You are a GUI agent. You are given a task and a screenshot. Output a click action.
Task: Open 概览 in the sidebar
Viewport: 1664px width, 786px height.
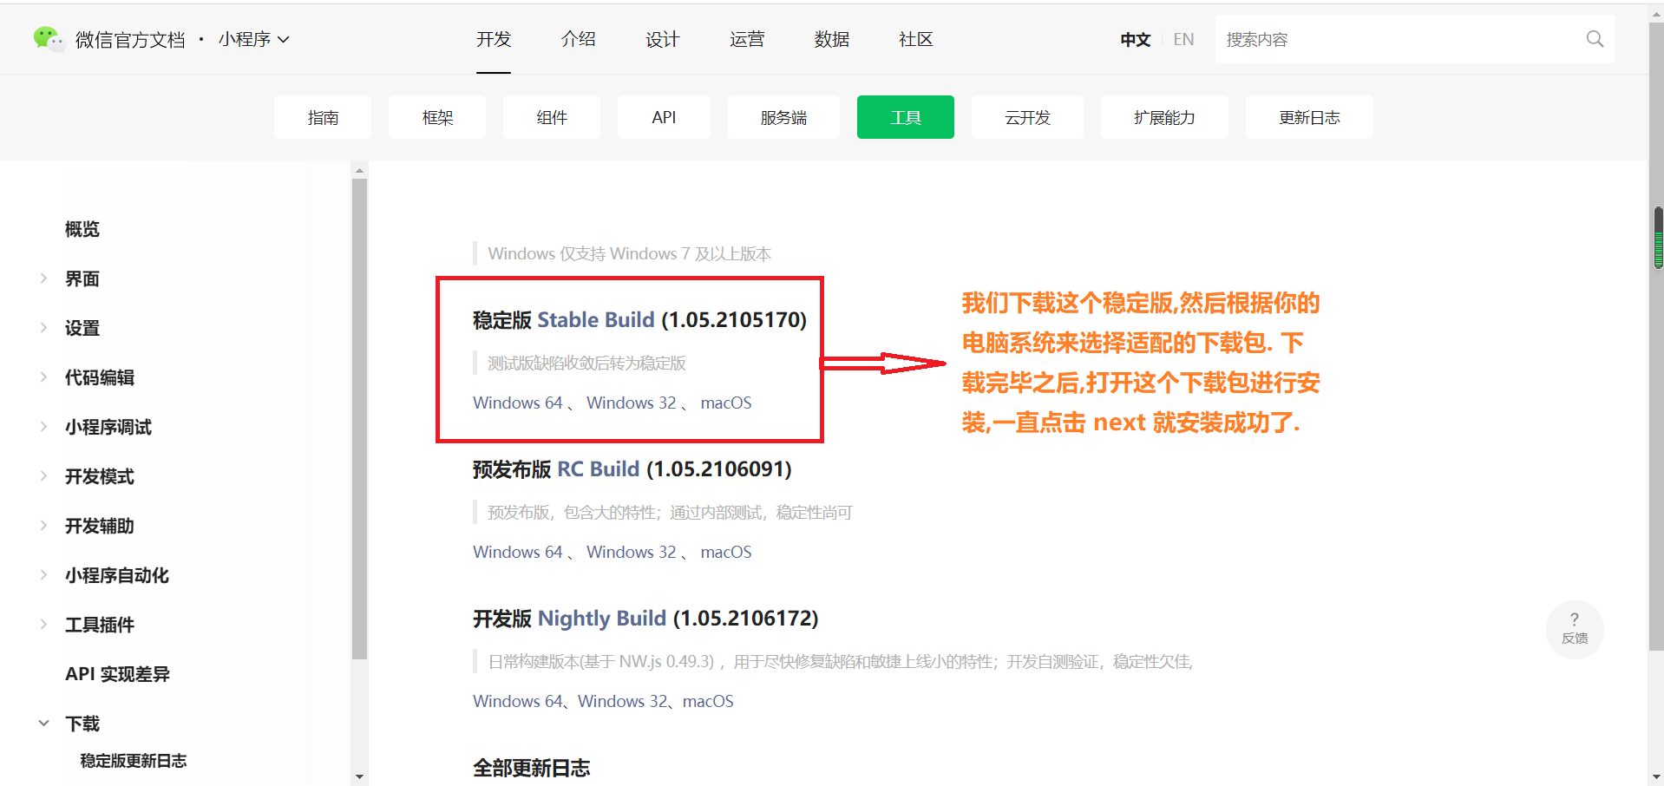82,229
